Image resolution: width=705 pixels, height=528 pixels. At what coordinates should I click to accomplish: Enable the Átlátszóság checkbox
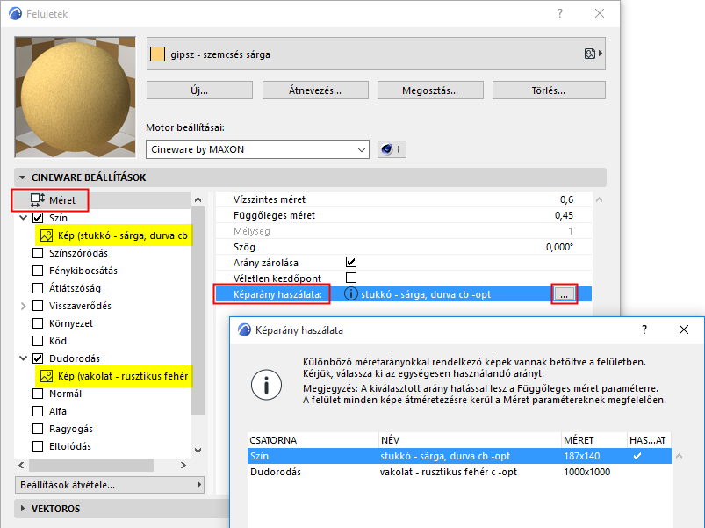[x=38, y=288]
